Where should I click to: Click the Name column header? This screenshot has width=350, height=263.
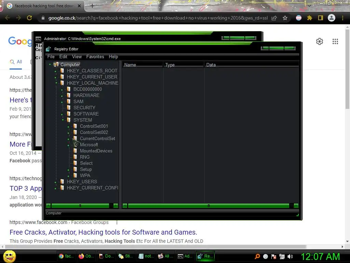coord(143,65)
